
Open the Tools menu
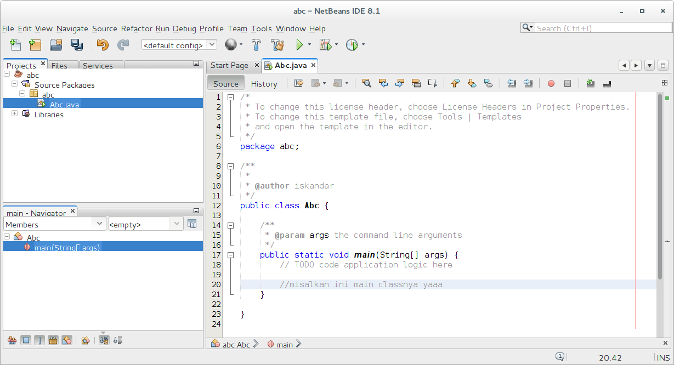click(x=262, y=28)
